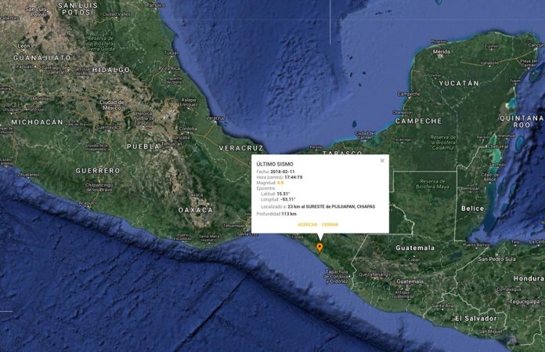Click the Reserva de la Biosfera Calakmul label
This screenshot has height=352, width=545.
[x=443, y=143]
